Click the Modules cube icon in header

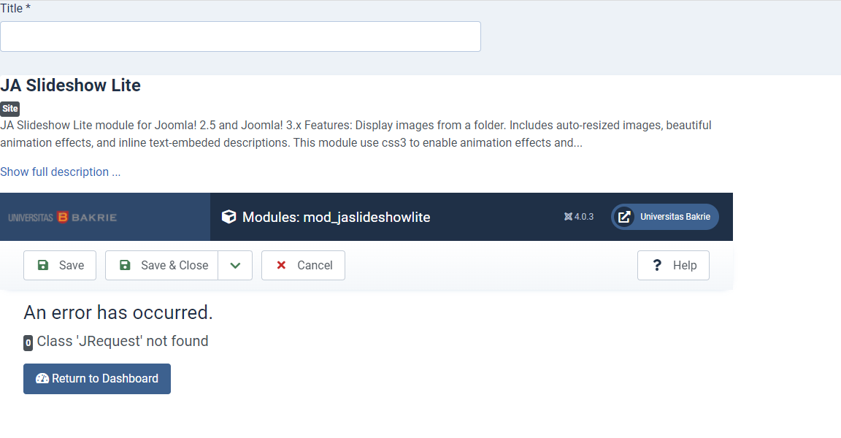coord(229,217)
